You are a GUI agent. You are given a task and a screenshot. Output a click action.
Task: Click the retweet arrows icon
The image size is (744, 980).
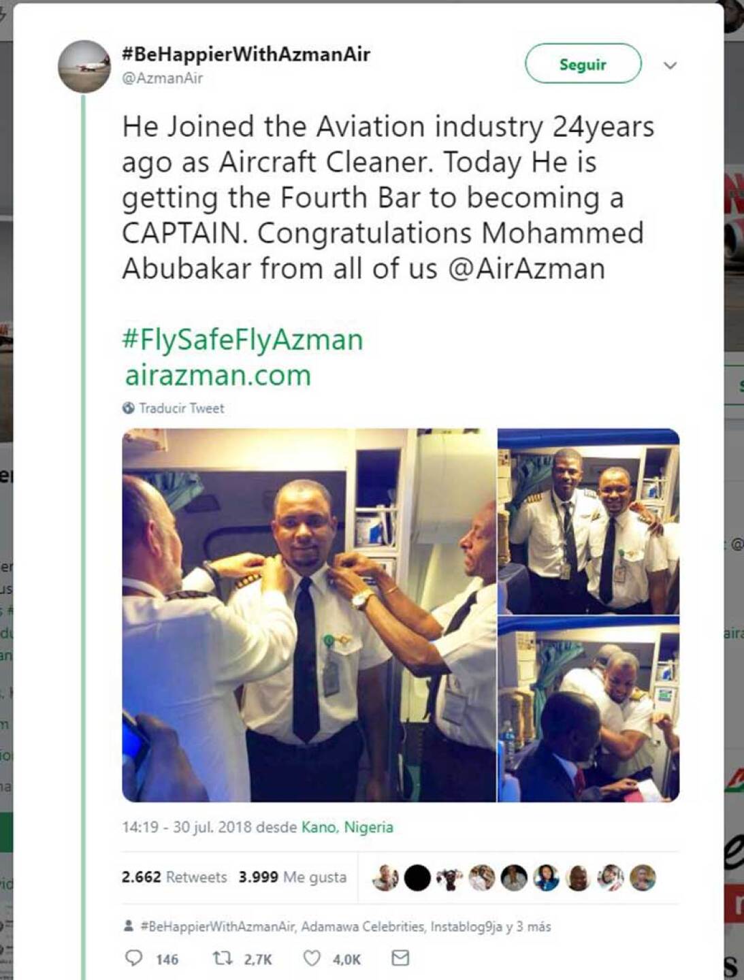coord(222,958)
